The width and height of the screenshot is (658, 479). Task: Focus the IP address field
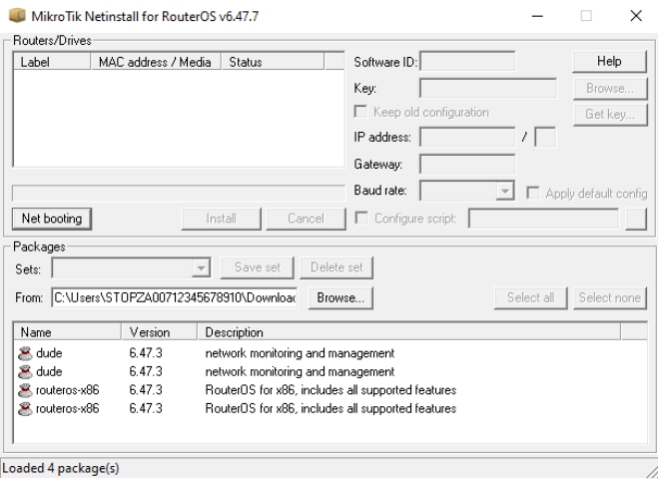coord(467,137)
